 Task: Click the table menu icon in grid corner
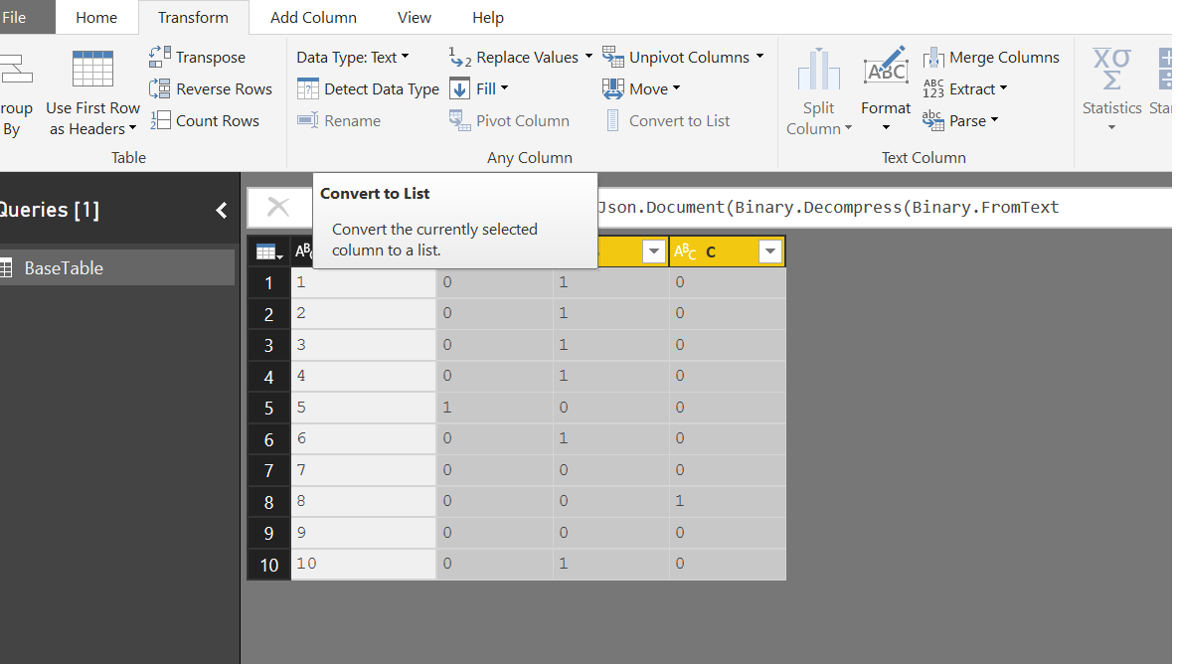[269, 252]
